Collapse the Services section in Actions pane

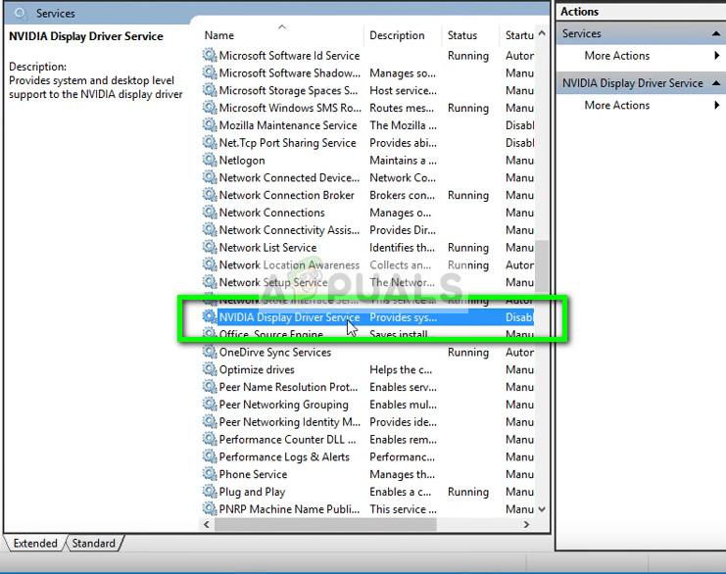pos(716,33)
